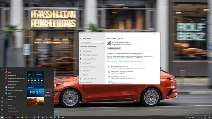Open Zabezpieczenia Windows section
Image resolution: width=212 pixels, height=119 pixels.
pos(89,59)
